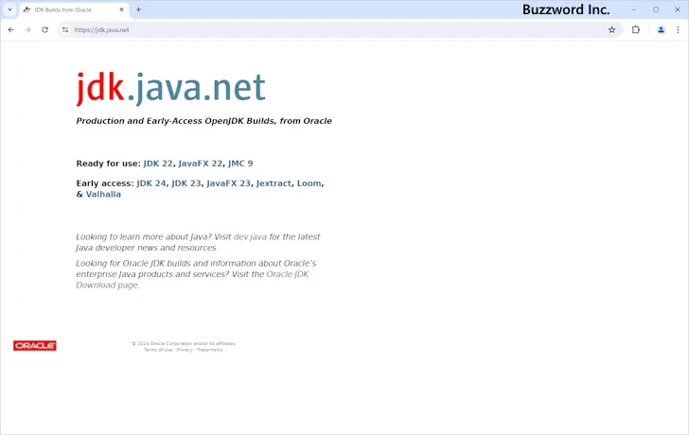689x435 pixels.
Task: Open the Valhalla project link
Action: coord(103,194)
